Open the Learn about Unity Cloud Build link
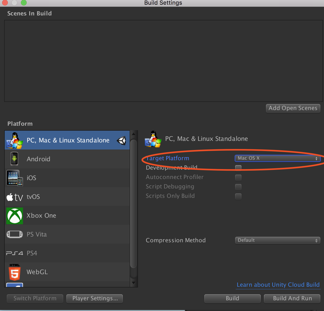Image resolution: width=324 pixels, height=311 pixels. pyautogui.click(x=278, y=285)
